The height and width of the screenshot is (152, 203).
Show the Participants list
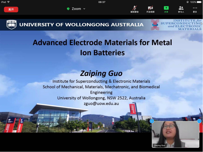point(181,9)
